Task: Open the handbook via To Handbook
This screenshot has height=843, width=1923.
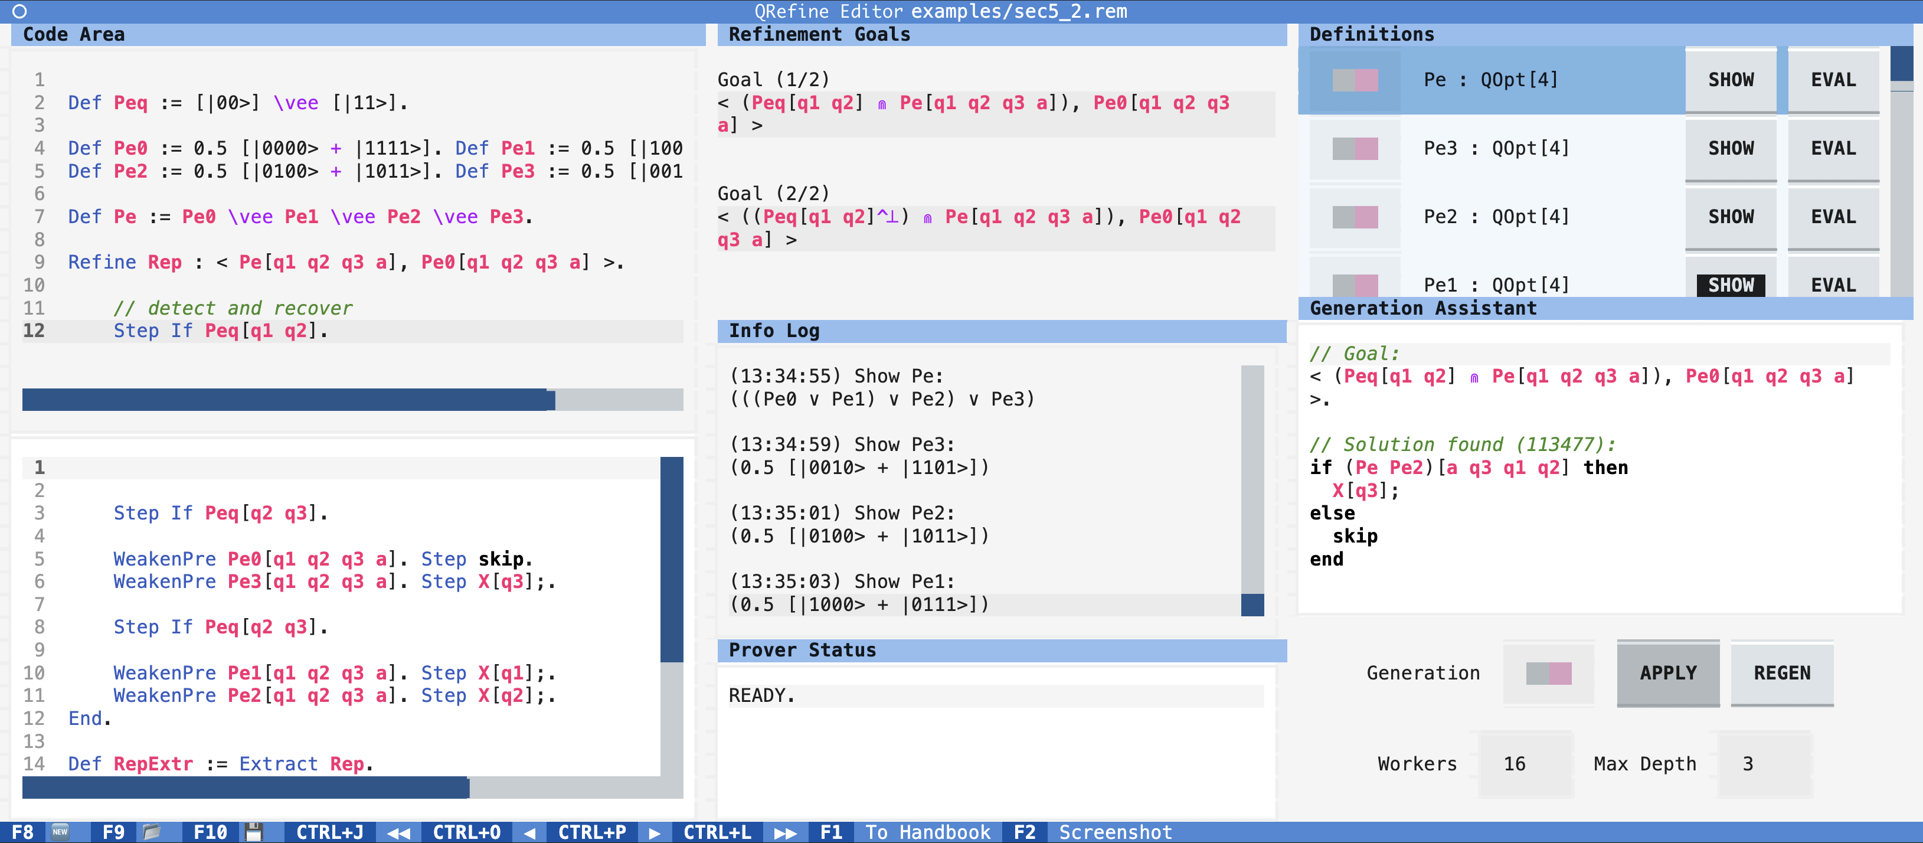Action: click(x=928, y=832)
